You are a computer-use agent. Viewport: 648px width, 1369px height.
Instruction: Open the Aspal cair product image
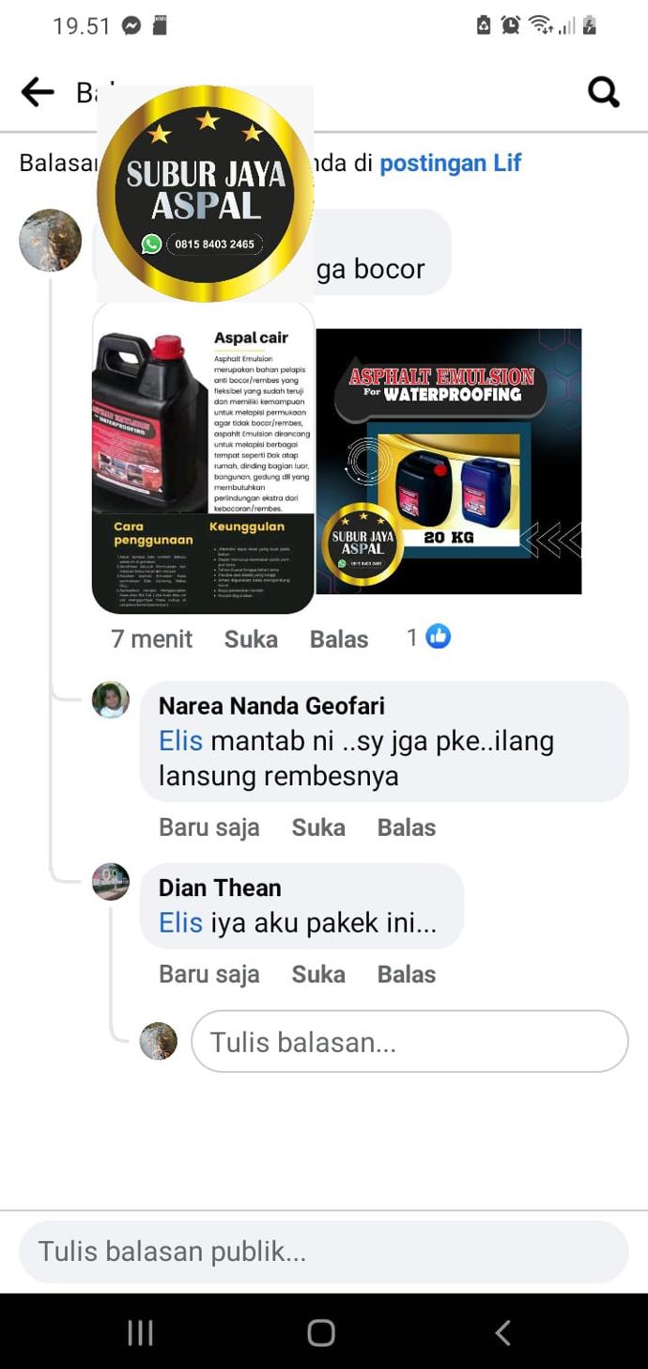pos(203,458)
